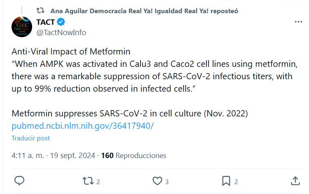Click the TACT profile avatar

pyautogui.click(x=22, y=27)
